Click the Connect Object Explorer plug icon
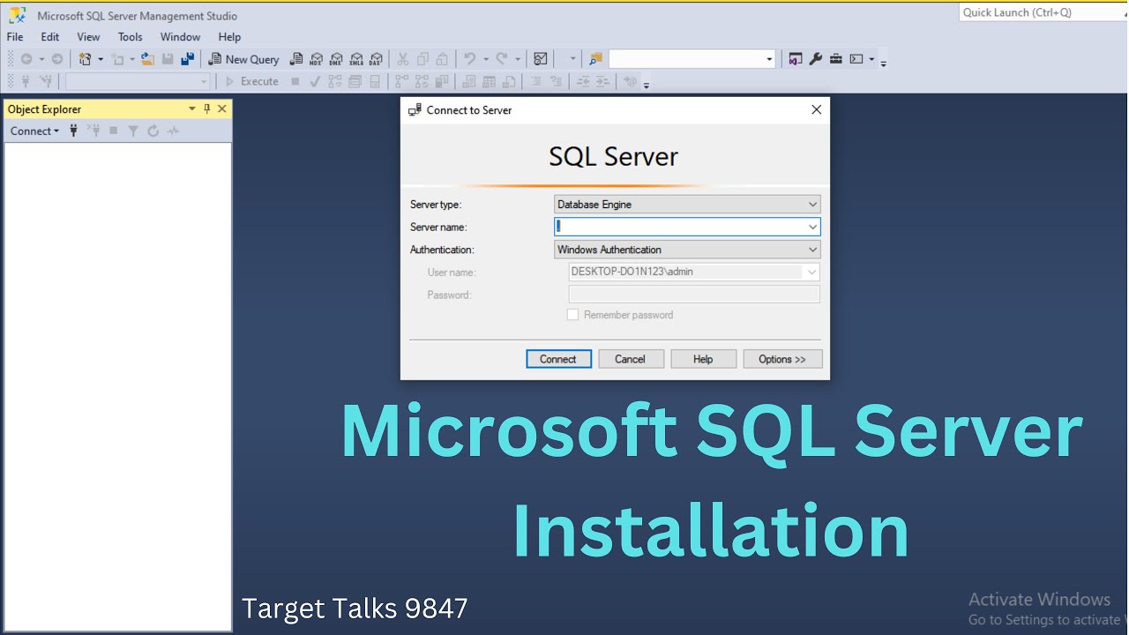This screenshot has height=635, width=1129. pos(74,131)
